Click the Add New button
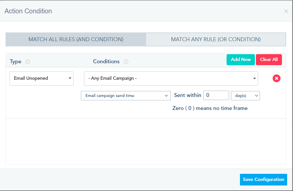This screenshot has height=191, width=293. 241,60
